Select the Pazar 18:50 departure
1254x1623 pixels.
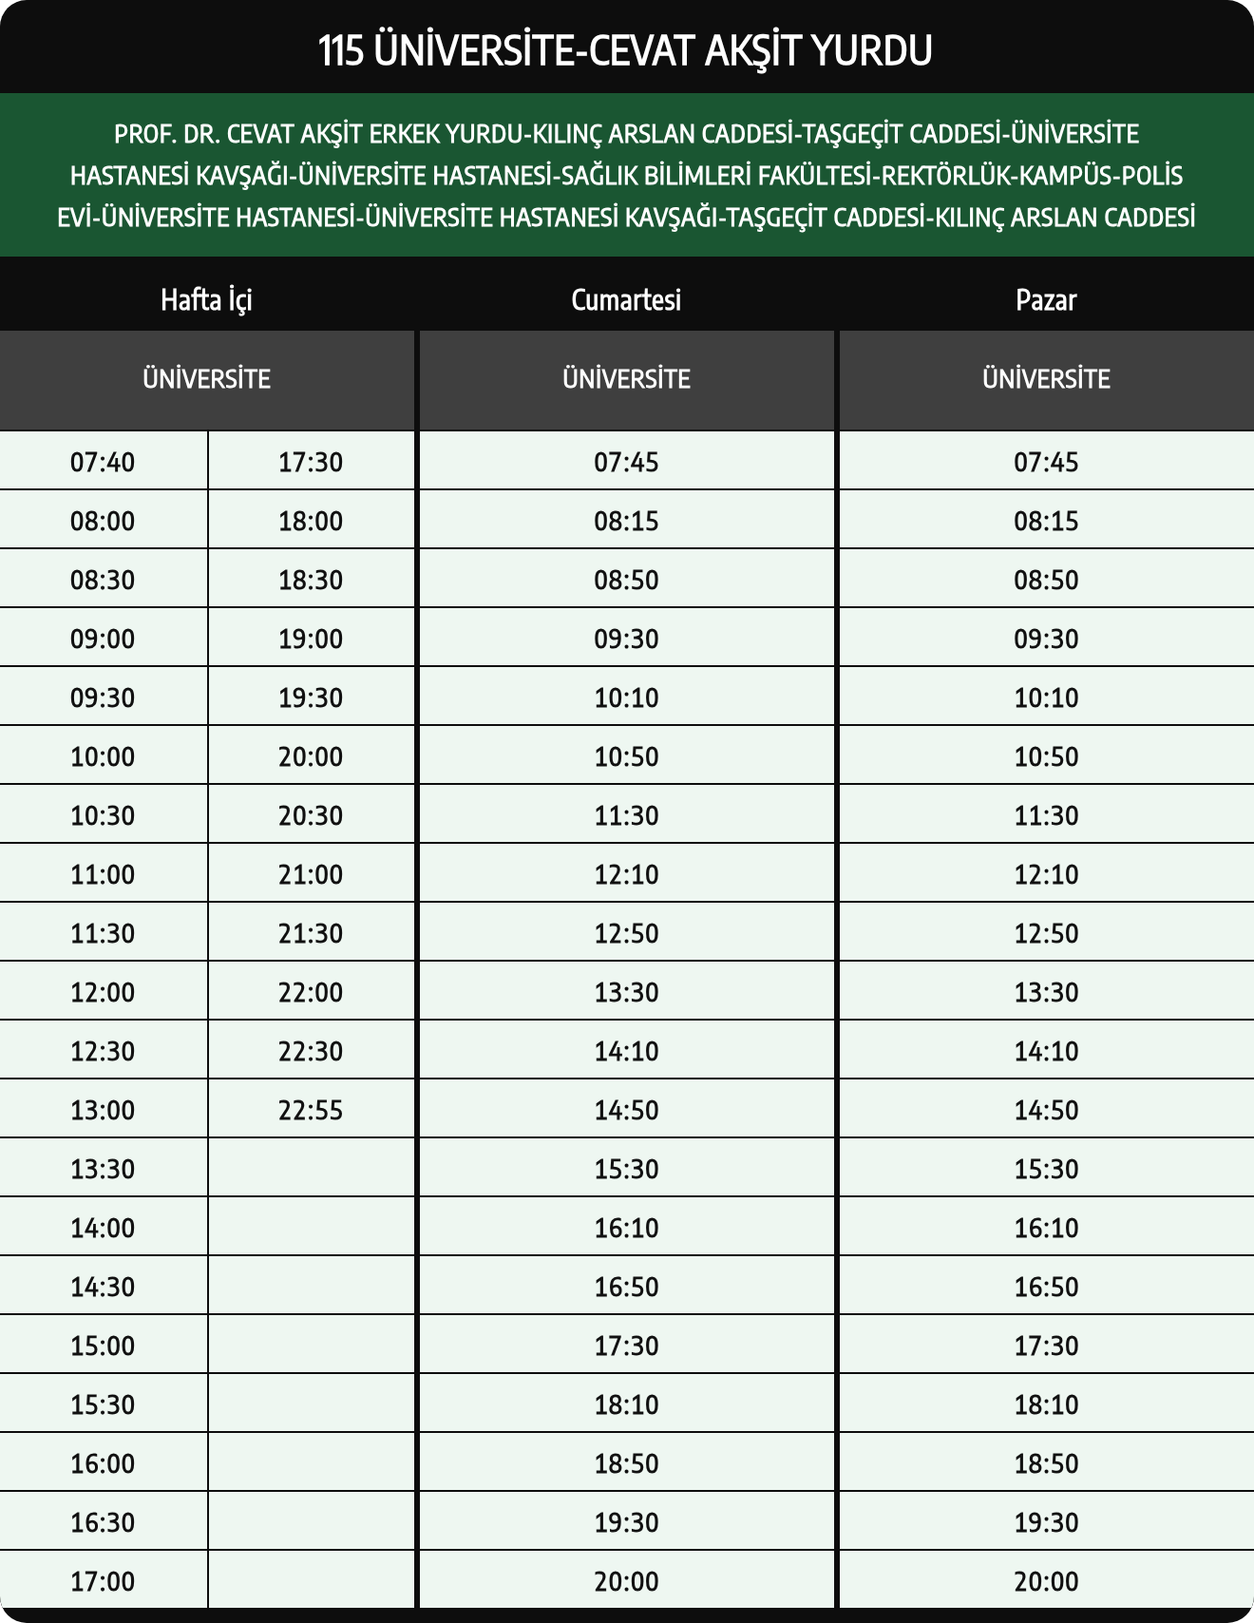[1046, 1463]
